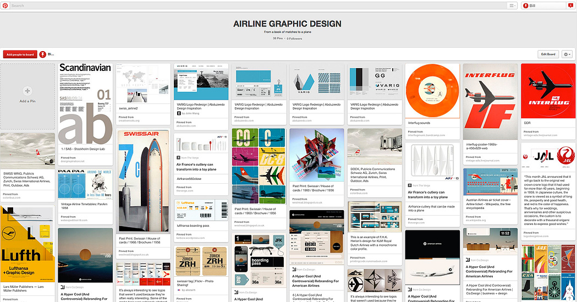The width and height of the screenshot is (577, 302).
Task: Open the SWISS WING airplane photo pin
Action: pos(28,150)
